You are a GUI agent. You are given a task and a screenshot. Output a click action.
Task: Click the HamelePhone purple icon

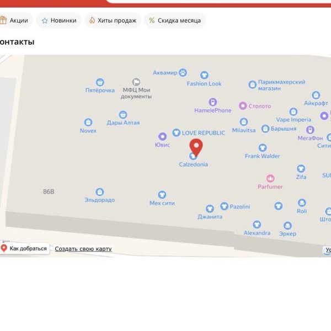[x=213, y=102]
